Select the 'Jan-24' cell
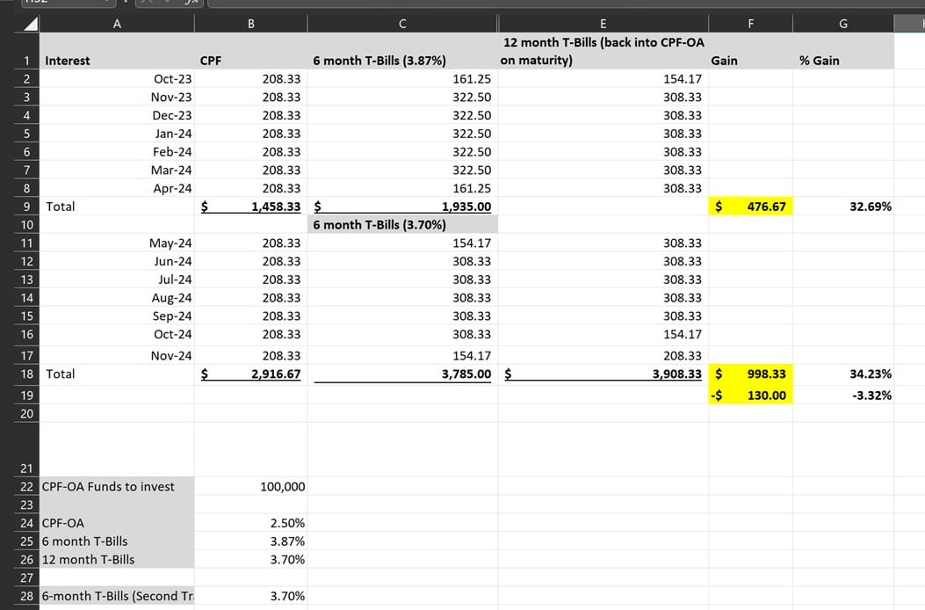 click(x=117, y=134)
